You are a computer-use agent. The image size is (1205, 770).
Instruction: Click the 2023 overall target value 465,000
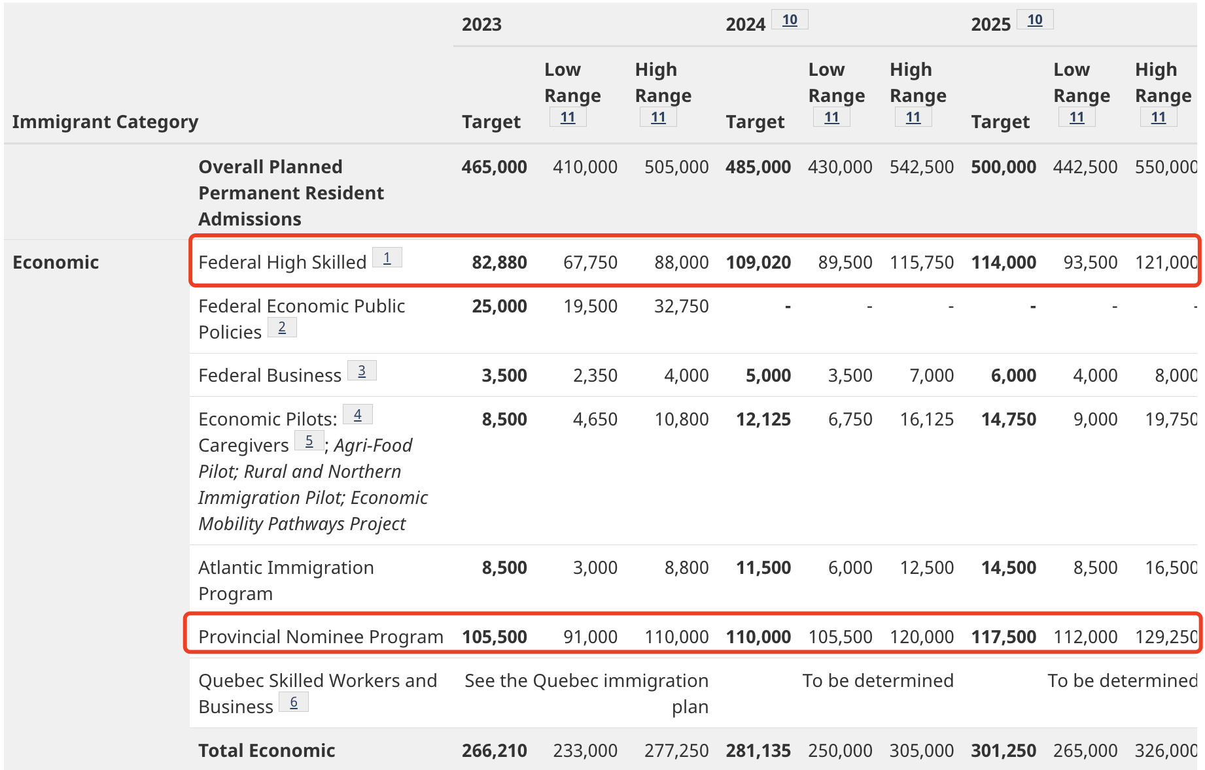494,167
